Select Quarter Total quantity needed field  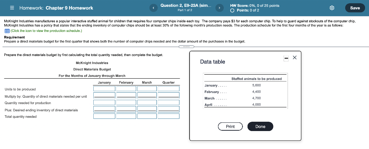[169, 116]
